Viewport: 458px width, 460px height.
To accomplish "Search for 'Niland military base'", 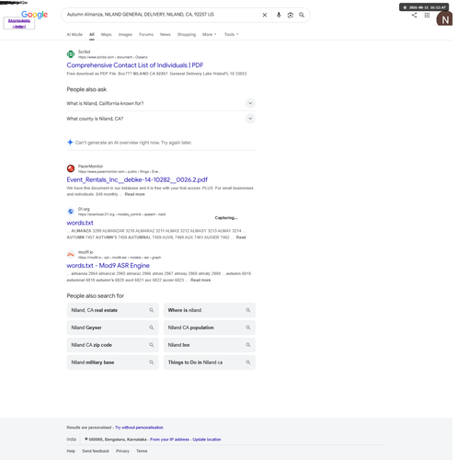I will (x=112, y=362).
